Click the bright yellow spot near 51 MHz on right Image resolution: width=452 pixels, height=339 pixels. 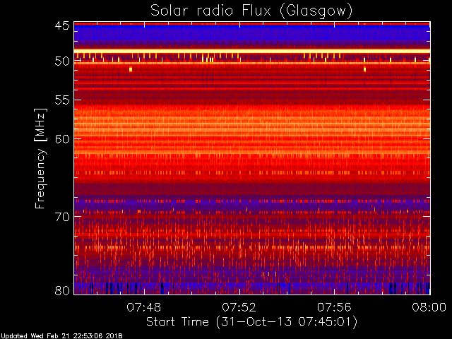click(364, 69)
